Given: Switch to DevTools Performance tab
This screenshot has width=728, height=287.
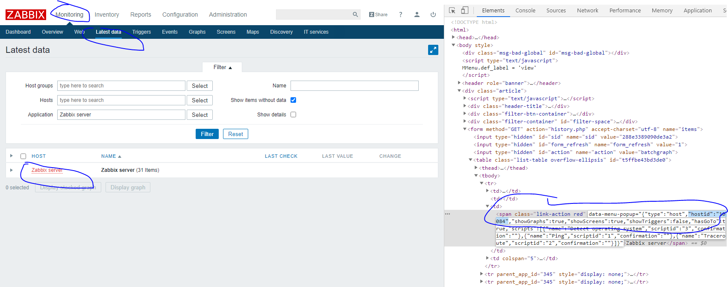Looking at the screenshot, I should 625,10.
